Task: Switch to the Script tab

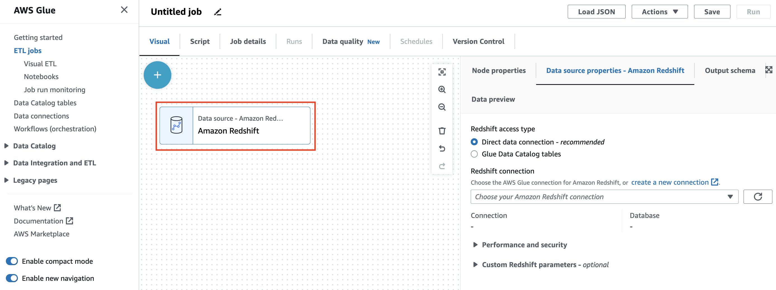Action: (x=200, y=41)
